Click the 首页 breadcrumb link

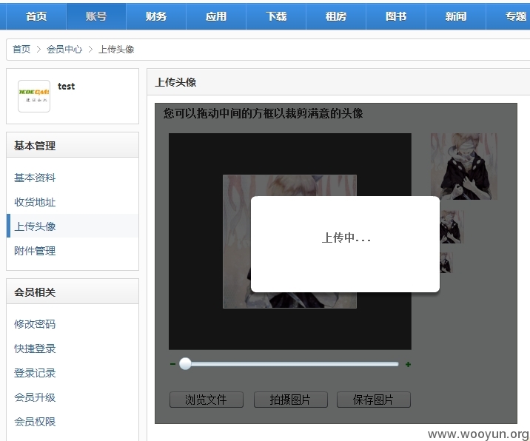[x=21, y=50]
